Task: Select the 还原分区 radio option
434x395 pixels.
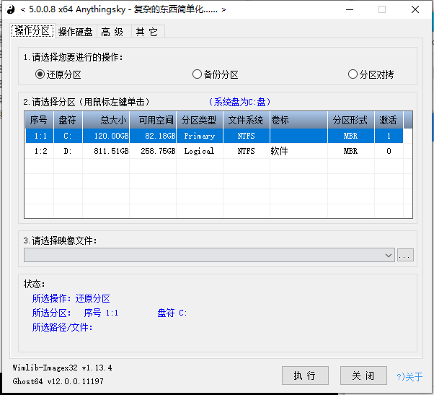Action: tap(58, 74)
